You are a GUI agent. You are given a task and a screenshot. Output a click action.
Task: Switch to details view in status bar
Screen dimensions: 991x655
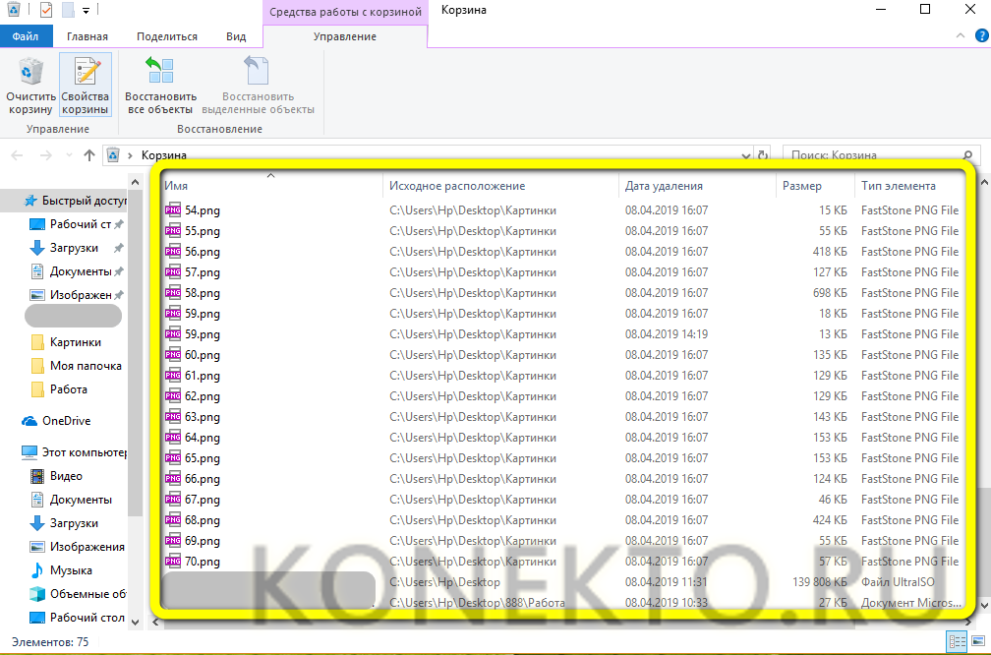point(957,642)
